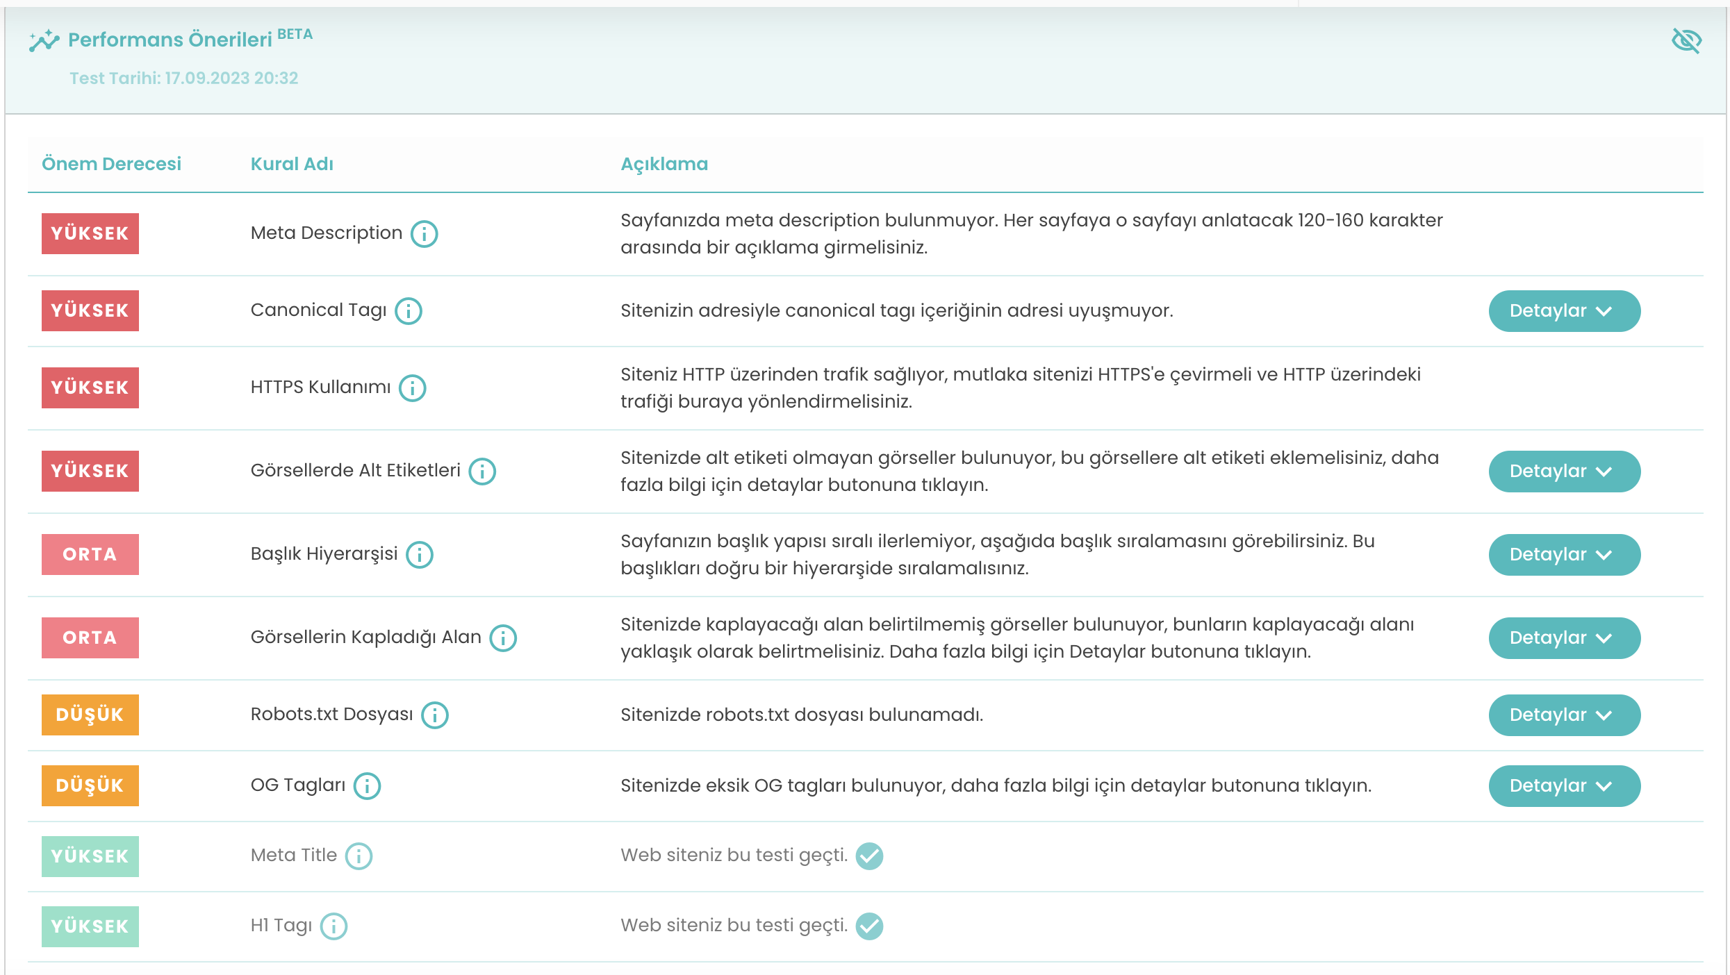This screenshot has height=975, width=1730.
Task: Expand Detaylar for OG Tagları
Action: [1565, 786]
